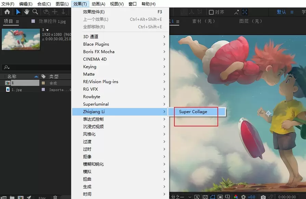Select the Hand tool
The width and height of the screenshot is (306, 199).
(x=27, y=12)
